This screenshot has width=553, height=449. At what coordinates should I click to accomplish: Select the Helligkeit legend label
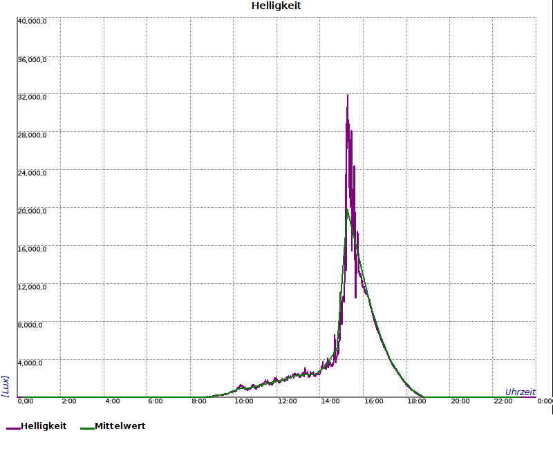44,426
